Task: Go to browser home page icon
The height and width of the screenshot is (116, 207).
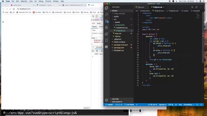Action: coord(14,9)
